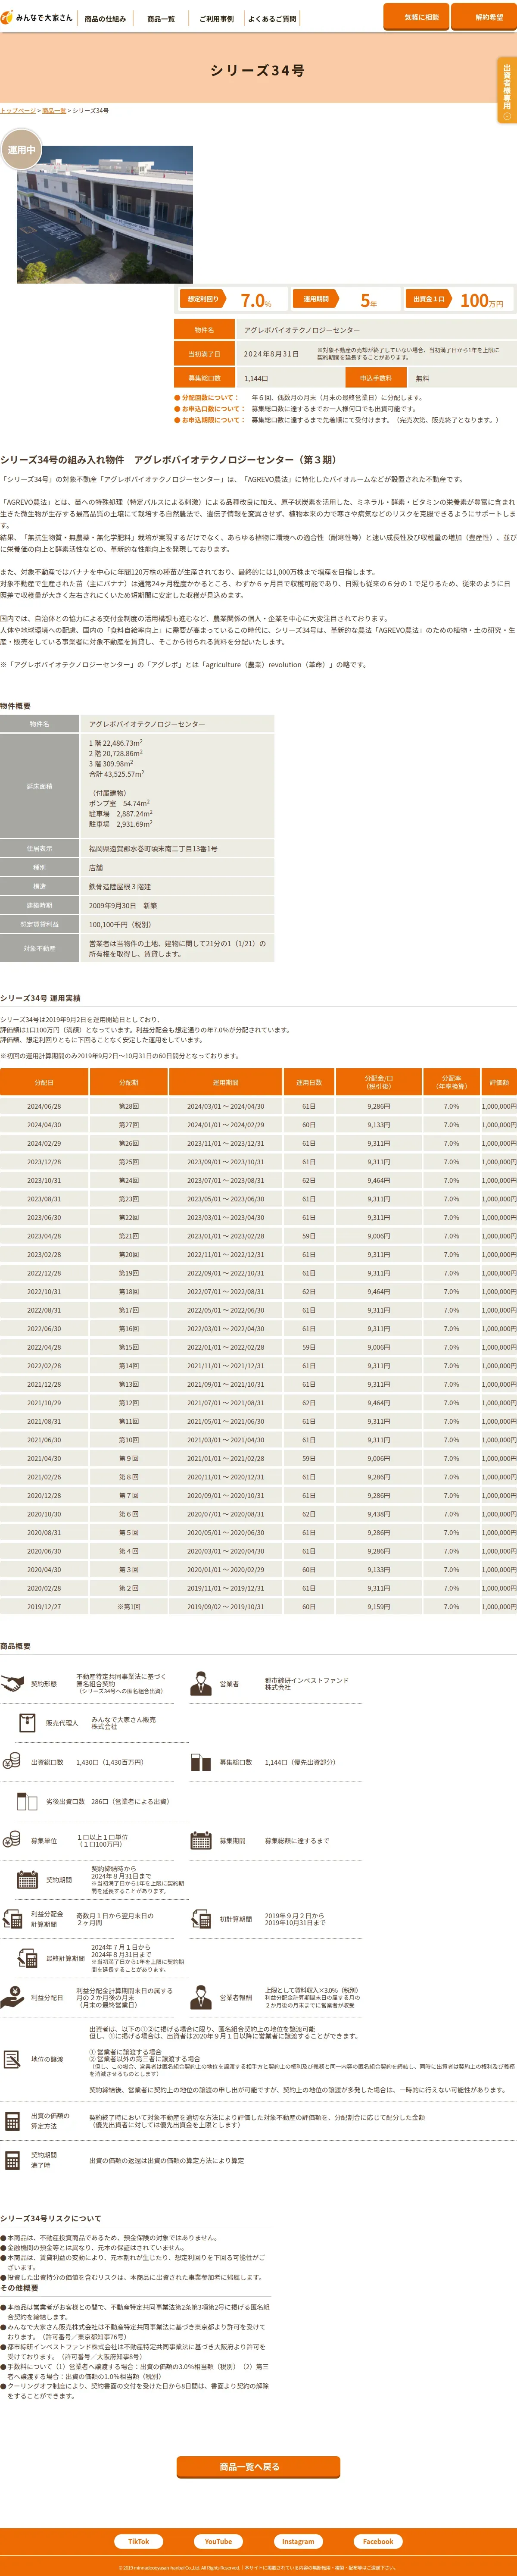The width and height of the screenshot is (517, 2576).
Task: Click the envelope icon beside 販売代理人
Action: pyautogui.click(x=27, y=1722)
